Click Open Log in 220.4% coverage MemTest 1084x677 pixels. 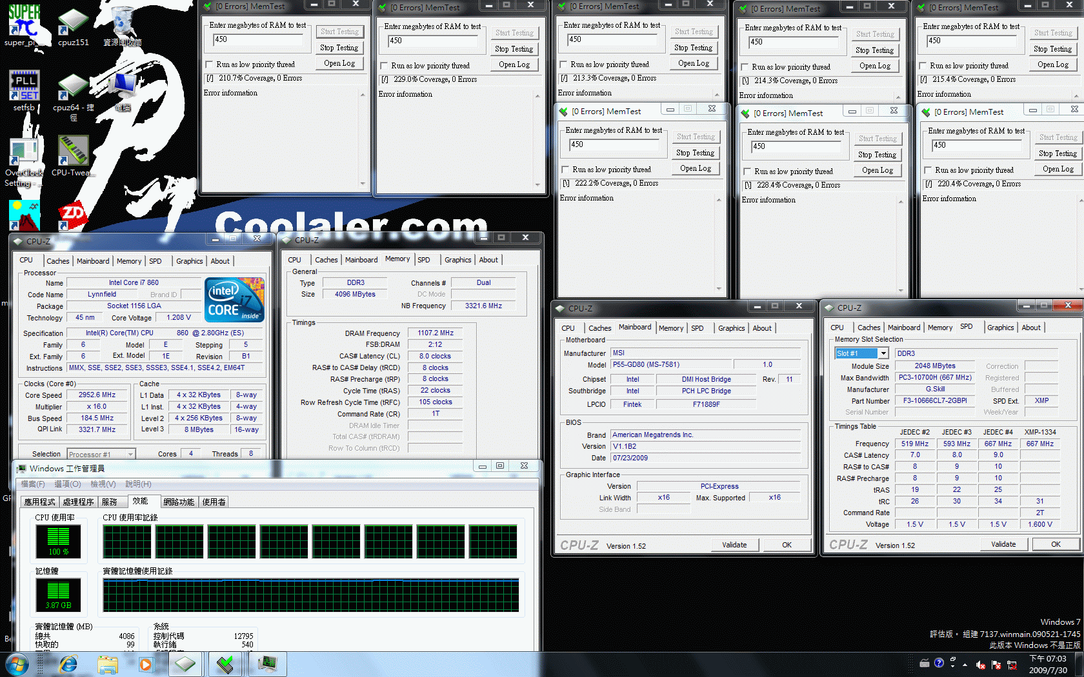click(x=1058, y=169)
